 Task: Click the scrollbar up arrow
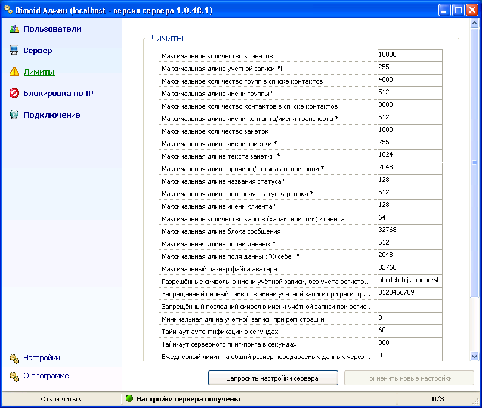tap(474, 23)
